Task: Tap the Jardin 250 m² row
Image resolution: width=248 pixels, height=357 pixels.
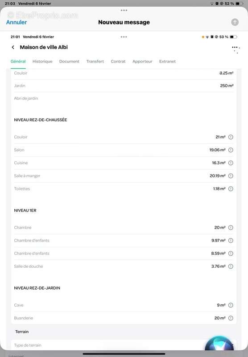Action: pyautogui.click(x=124, y=86)
